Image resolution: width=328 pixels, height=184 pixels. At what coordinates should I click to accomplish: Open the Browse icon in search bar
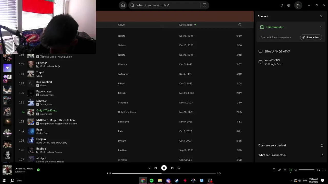point(204,5)
